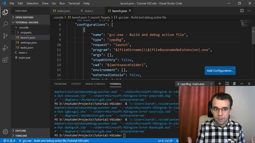The image size is (255, 143).
Task: Expand the Open Editors section
Action: pos(30,17)
